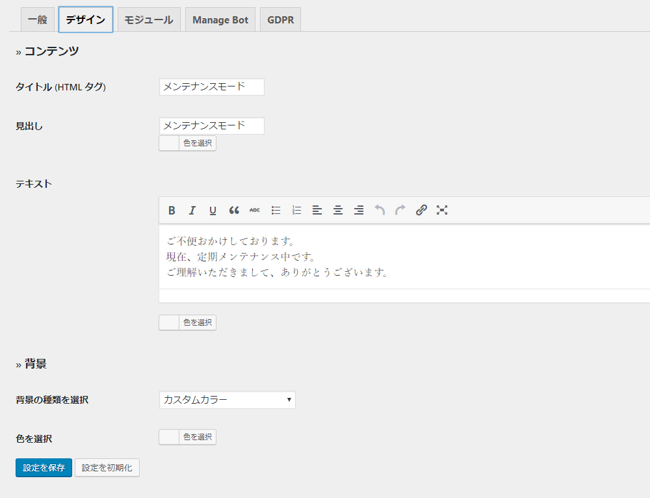Apply strikethrough formatting

255,210
